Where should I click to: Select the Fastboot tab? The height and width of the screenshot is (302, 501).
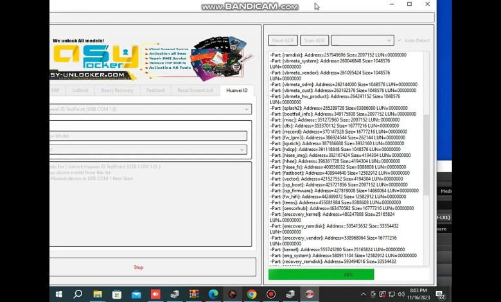155,91
